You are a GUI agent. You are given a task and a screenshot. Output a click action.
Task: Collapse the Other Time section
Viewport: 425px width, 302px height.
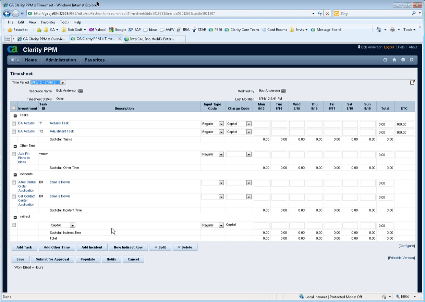click(15, 146)
